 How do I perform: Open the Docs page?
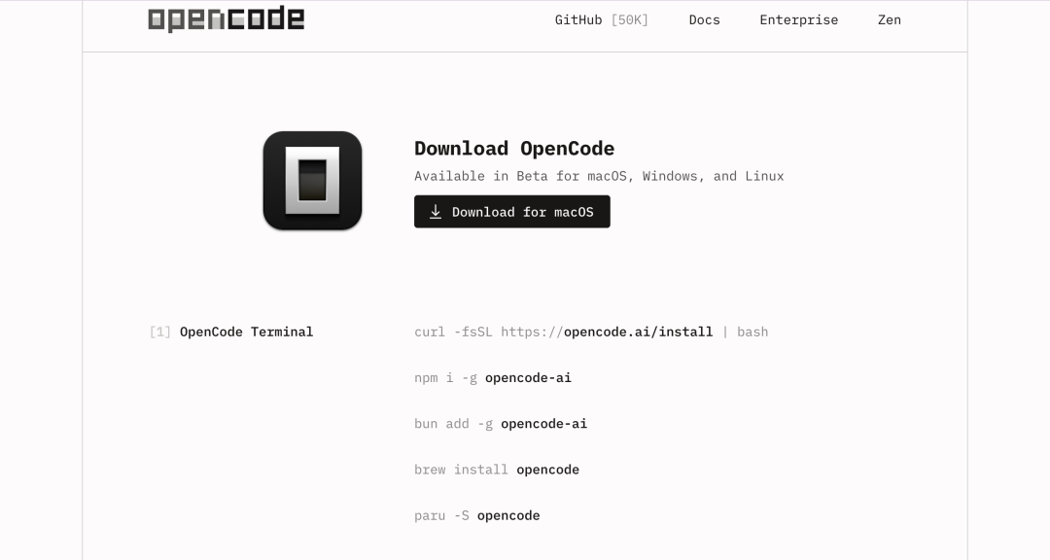705,20
